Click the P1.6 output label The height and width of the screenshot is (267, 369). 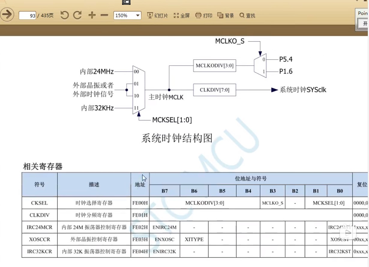(286, 71)
